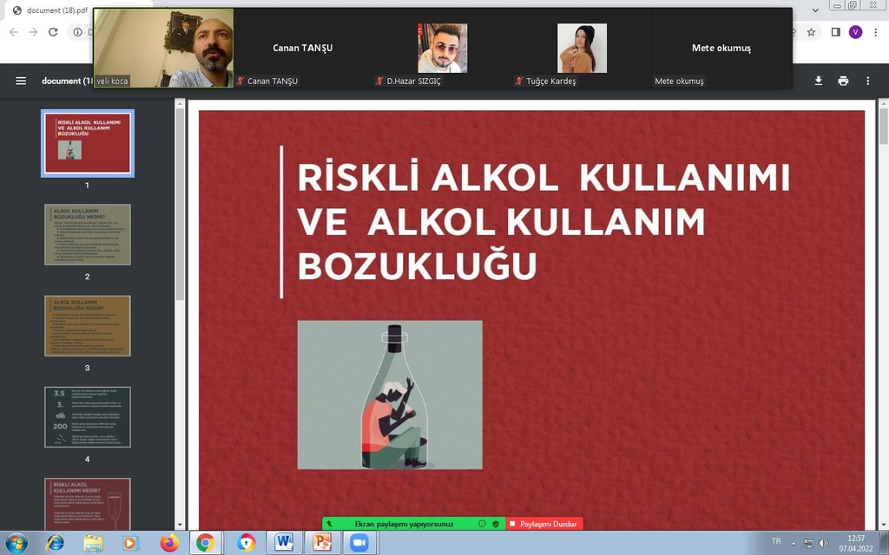Image resolution: width=889 pixels, height=555 pixels.
Task: Go back using browser back arrow
Action: 14,32
